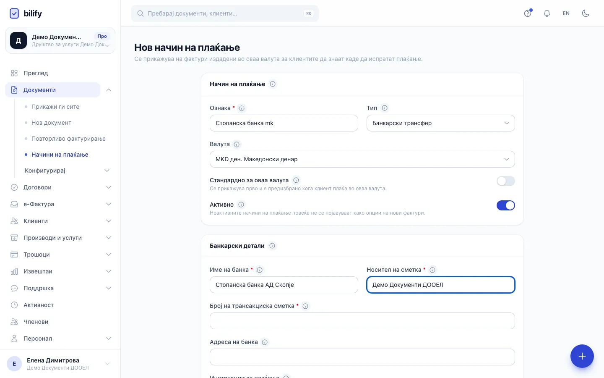This screenshot has height=378, width=604.
Task: Collapse the Документи section chevron
Action: (x=109, y=90)
